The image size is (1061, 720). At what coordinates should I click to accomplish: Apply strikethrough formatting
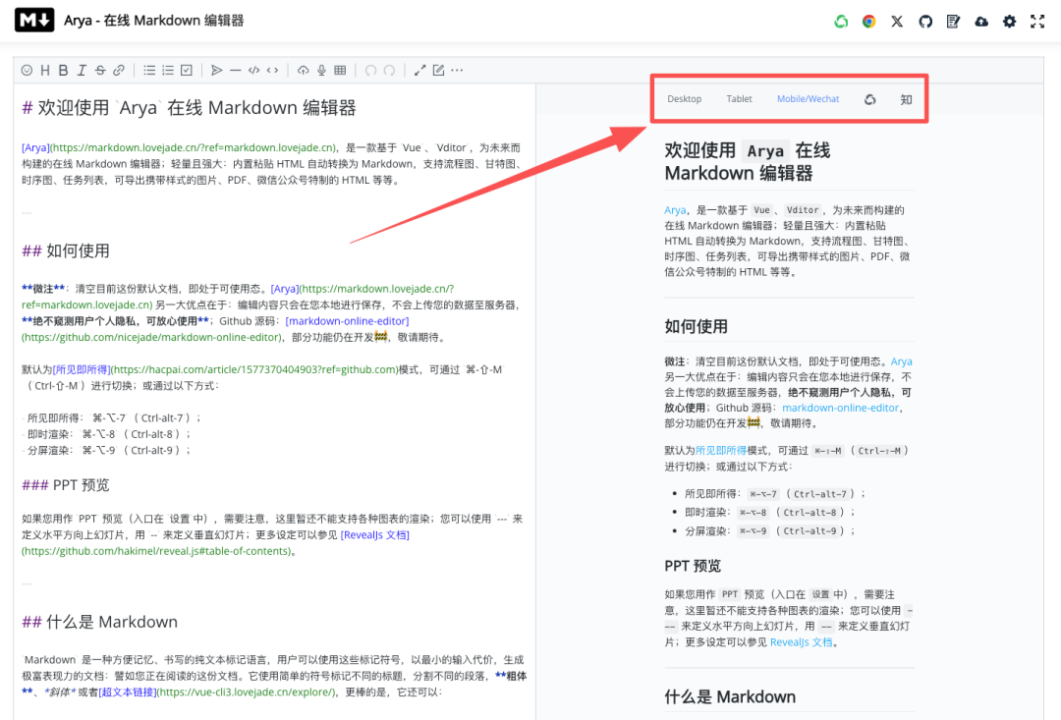coord(100,71)
